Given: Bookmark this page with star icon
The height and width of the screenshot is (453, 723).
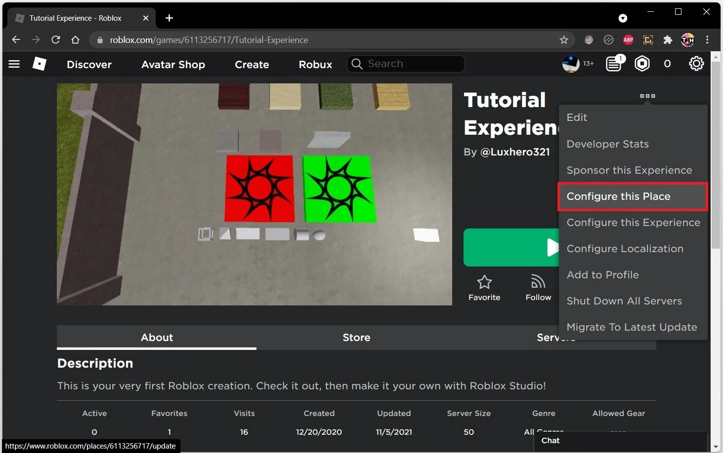Looking at the screenshot, I should tap(564, 40).
